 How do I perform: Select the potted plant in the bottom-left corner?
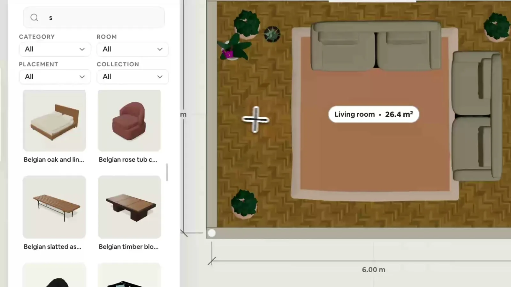(244, 204)
